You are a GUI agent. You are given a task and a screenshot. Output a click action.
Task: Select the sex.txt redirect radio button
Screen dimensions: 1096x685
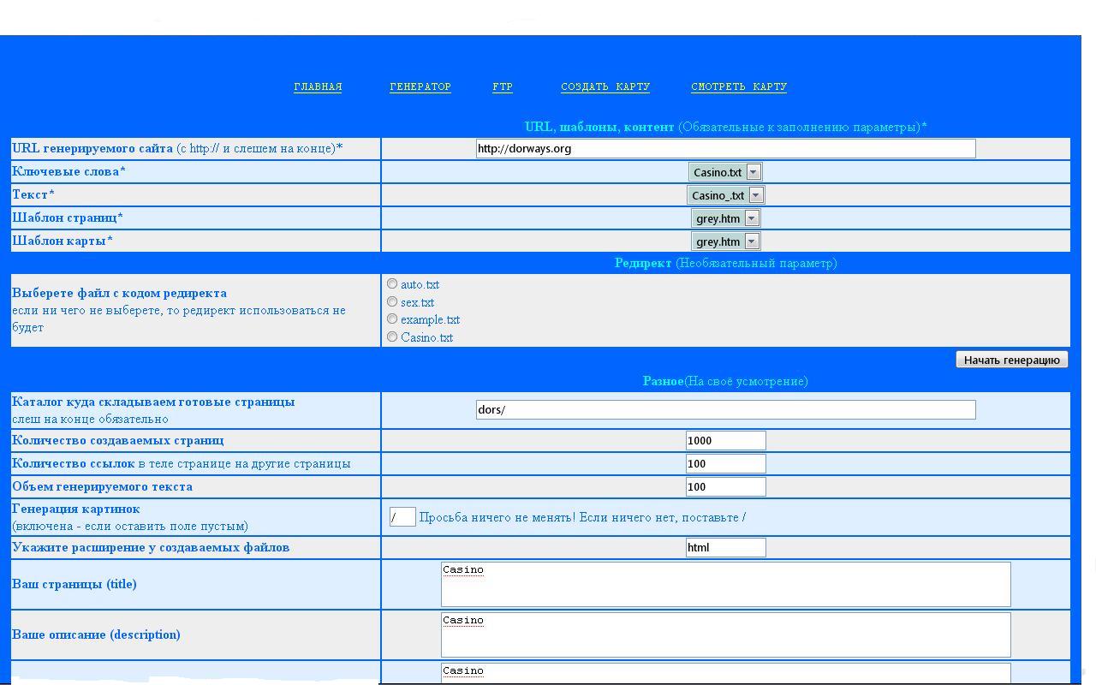tap(392, 301)
